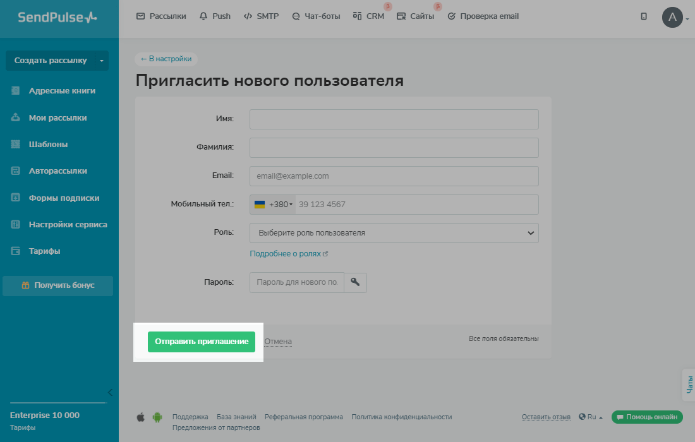Click the Отмена link

coord(278,342)
